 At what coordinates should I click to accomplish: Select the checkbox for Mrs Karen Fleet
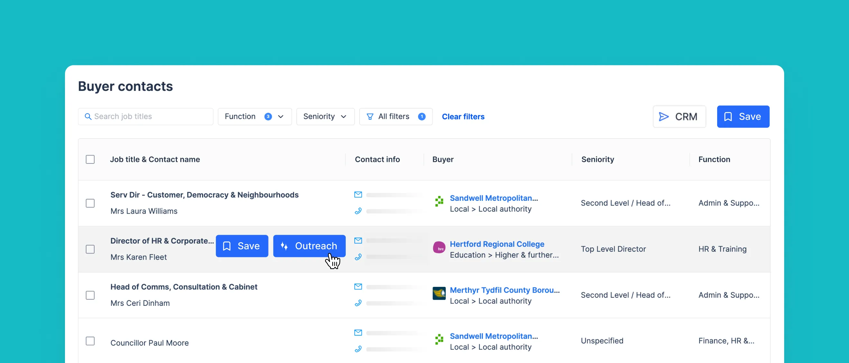coord(90,249)
